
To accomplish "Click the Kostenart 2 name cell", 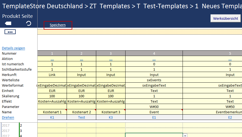I will coord(82,112).
